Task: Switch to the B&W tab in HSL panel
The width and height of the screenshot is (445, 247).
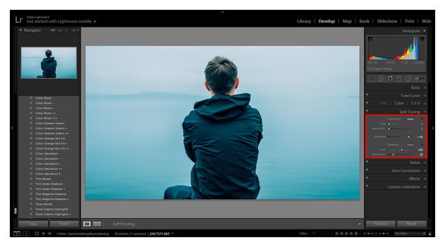Action: [x=416, y=103]
